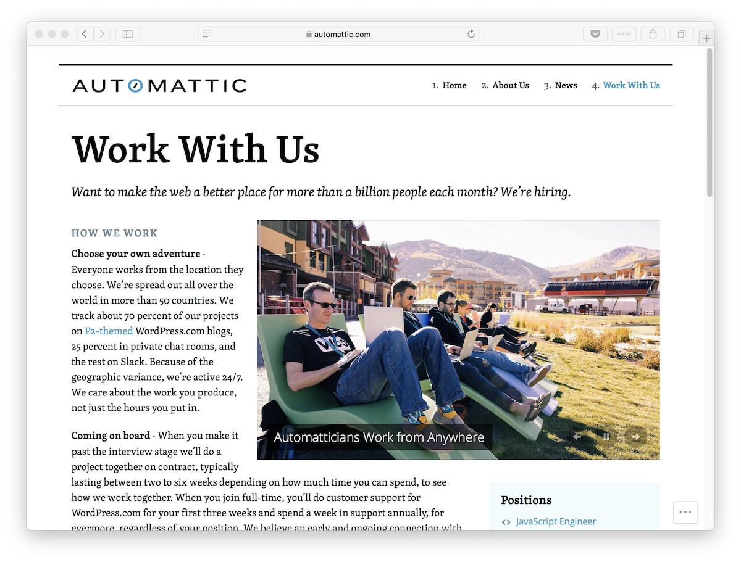This screenshot has width=741, height=562.
Task: Open the JavaScript Engineer position
Action: click(x=556, y=521)
